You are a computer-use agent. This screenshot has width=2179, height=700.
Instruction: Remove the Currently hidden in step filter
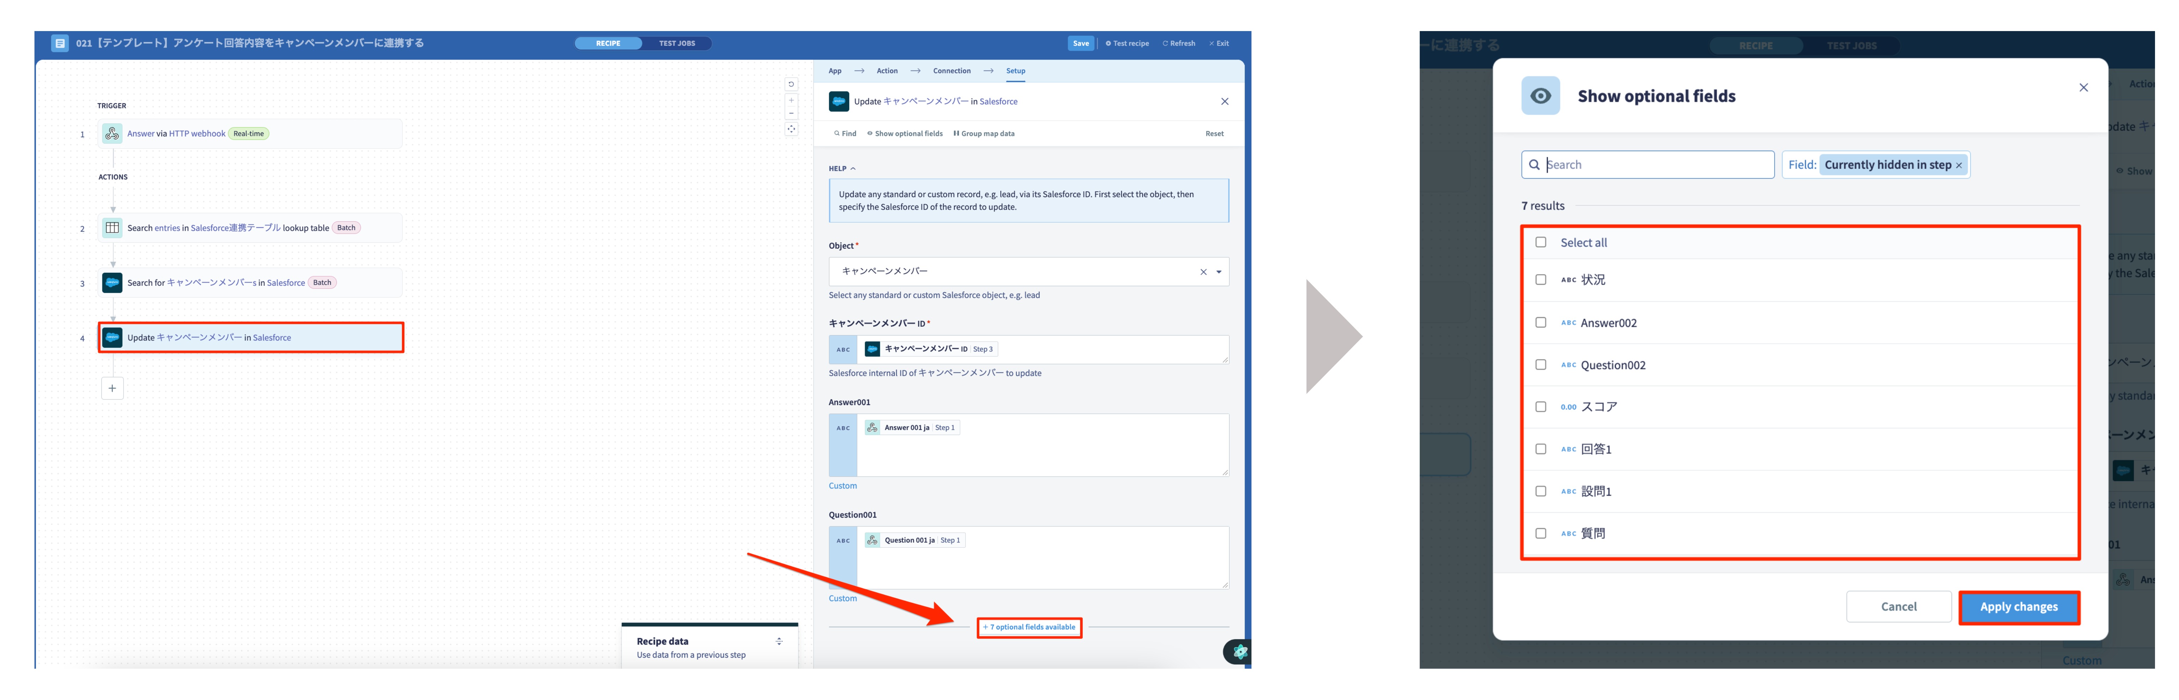pyautogui.click(x=1958, y=166)
